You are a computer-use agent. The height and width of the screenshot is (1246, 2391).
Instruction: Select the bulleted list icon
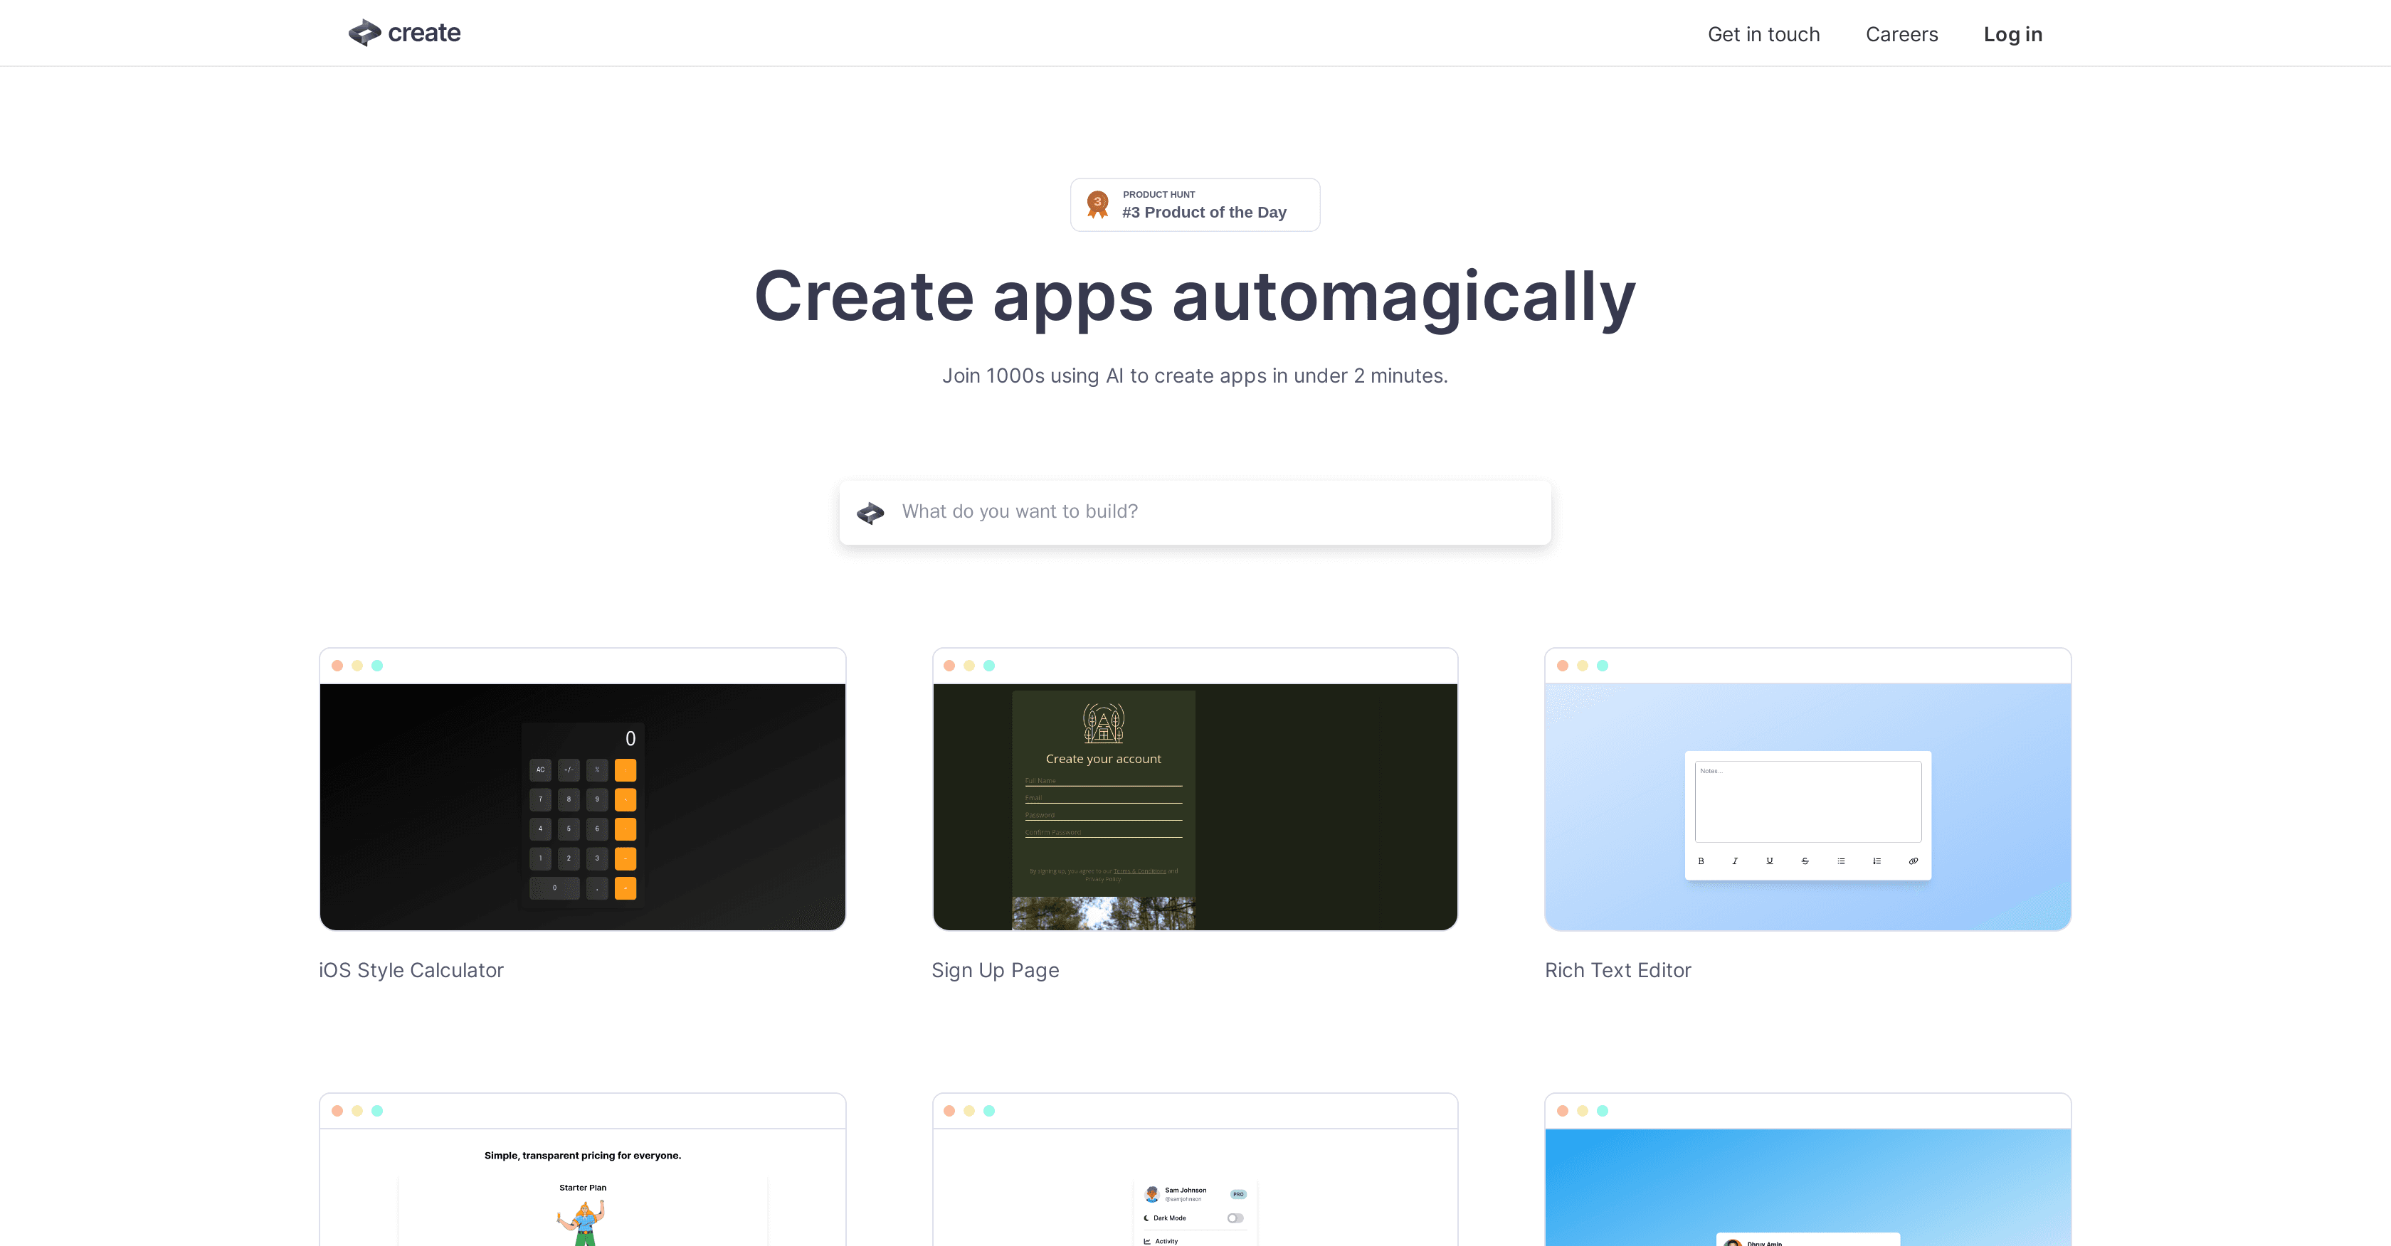coord(1842,861)
